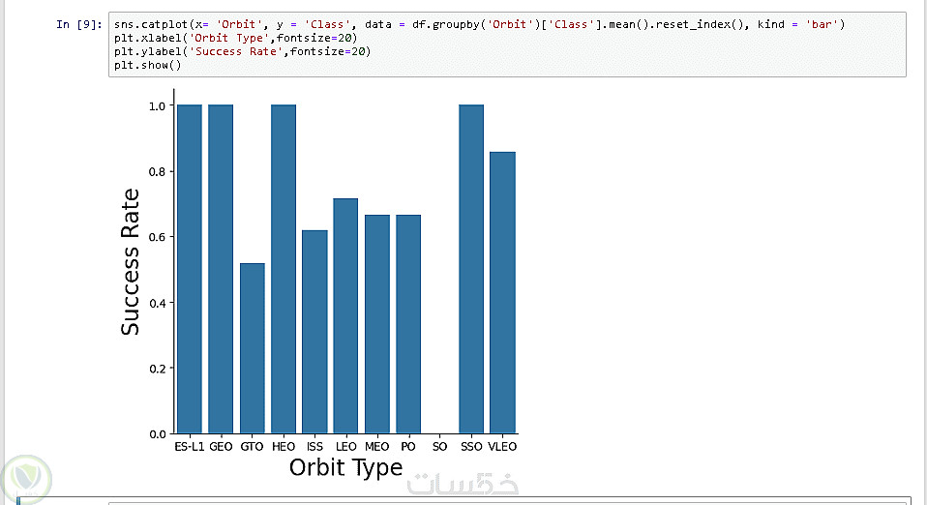
Task: Click the 'ES-L1' x-axis tick label
Action: [x=190, y=446]
